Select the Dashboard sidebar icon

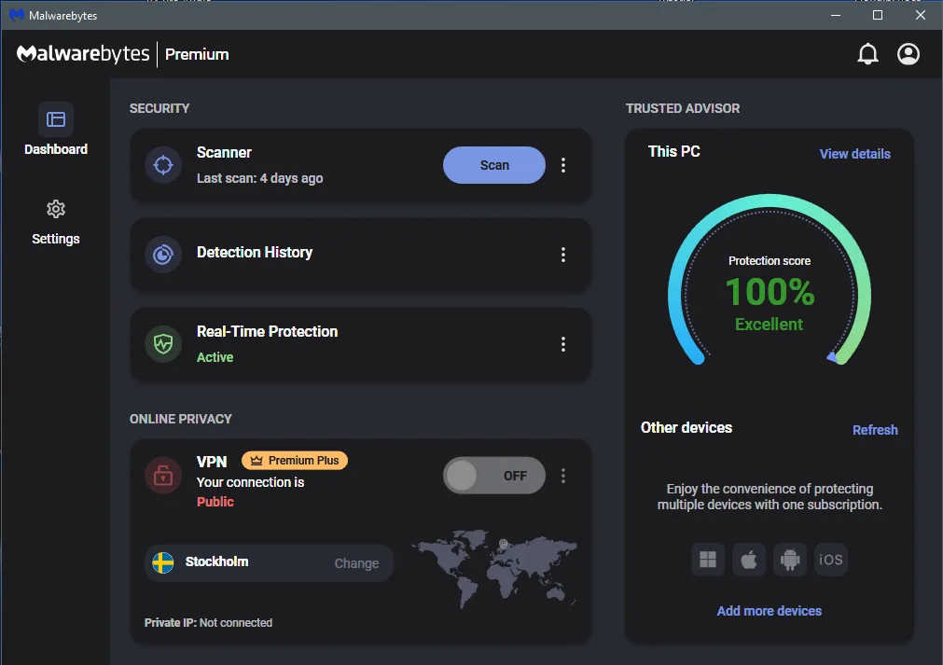(56, 119)
